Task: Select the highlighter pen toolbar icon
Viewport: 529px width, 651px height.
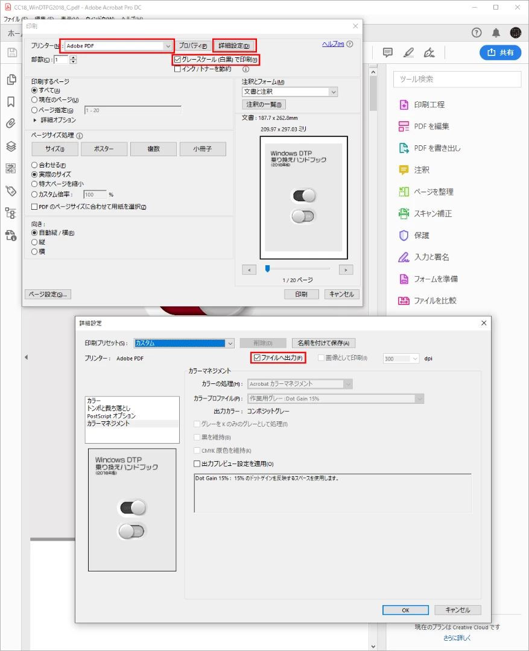Action: coord(408,52)
